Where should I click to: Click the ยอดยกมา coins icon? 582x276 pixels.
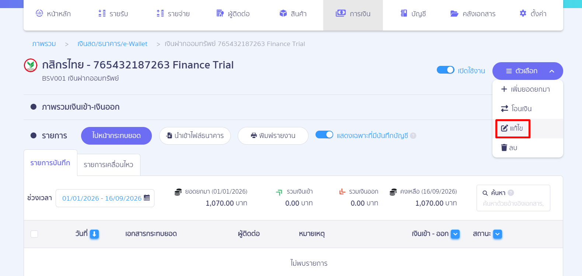(178, 192)
